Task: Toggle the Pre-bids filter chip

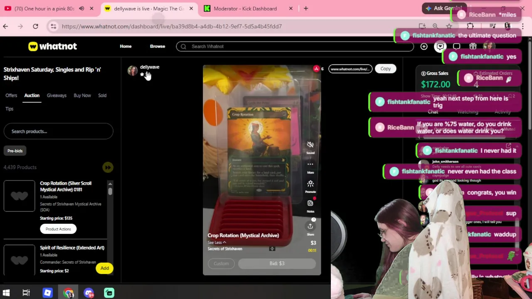Action: tap(15, 151)
